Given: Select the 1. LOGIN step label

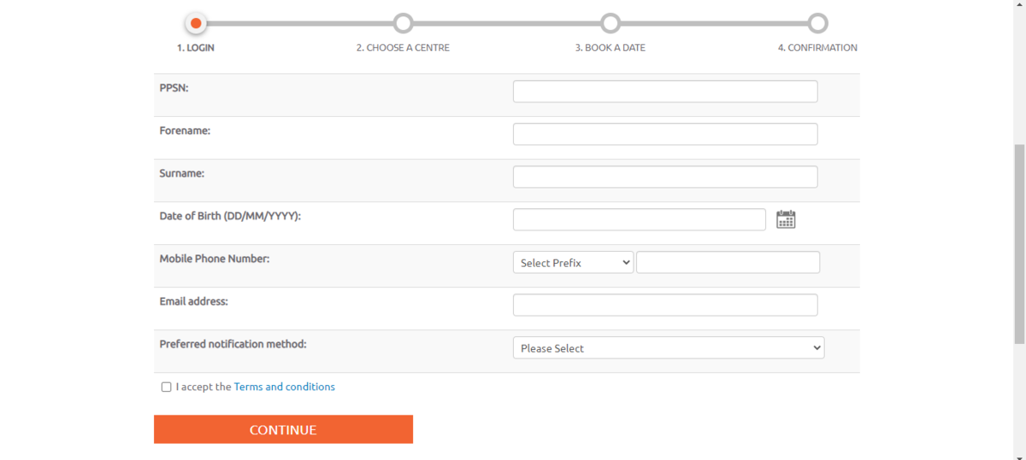Looking at the screenshot, I should (196, 48).
